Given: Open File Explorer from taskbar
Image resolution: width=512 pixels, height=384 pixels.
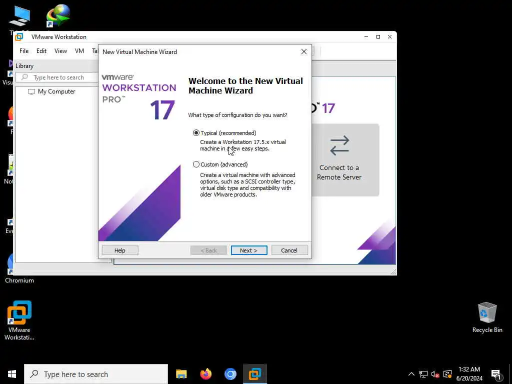Looking at the screenshot, I should point(181,374).
